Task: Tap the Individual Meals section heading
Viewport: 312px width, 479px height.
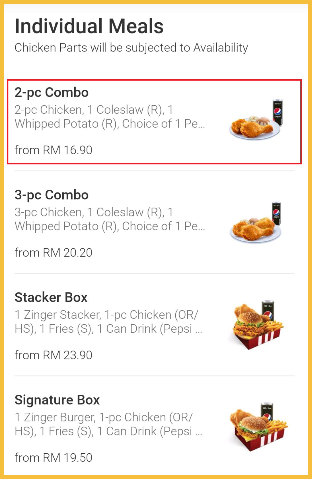Action: pyautogui.click(x=89, y=26)
